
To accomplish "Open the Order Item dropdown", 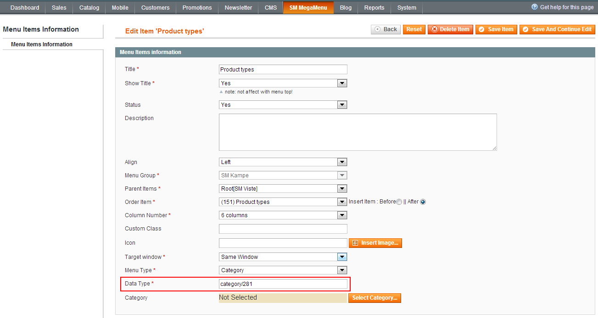I will point(283,202).
